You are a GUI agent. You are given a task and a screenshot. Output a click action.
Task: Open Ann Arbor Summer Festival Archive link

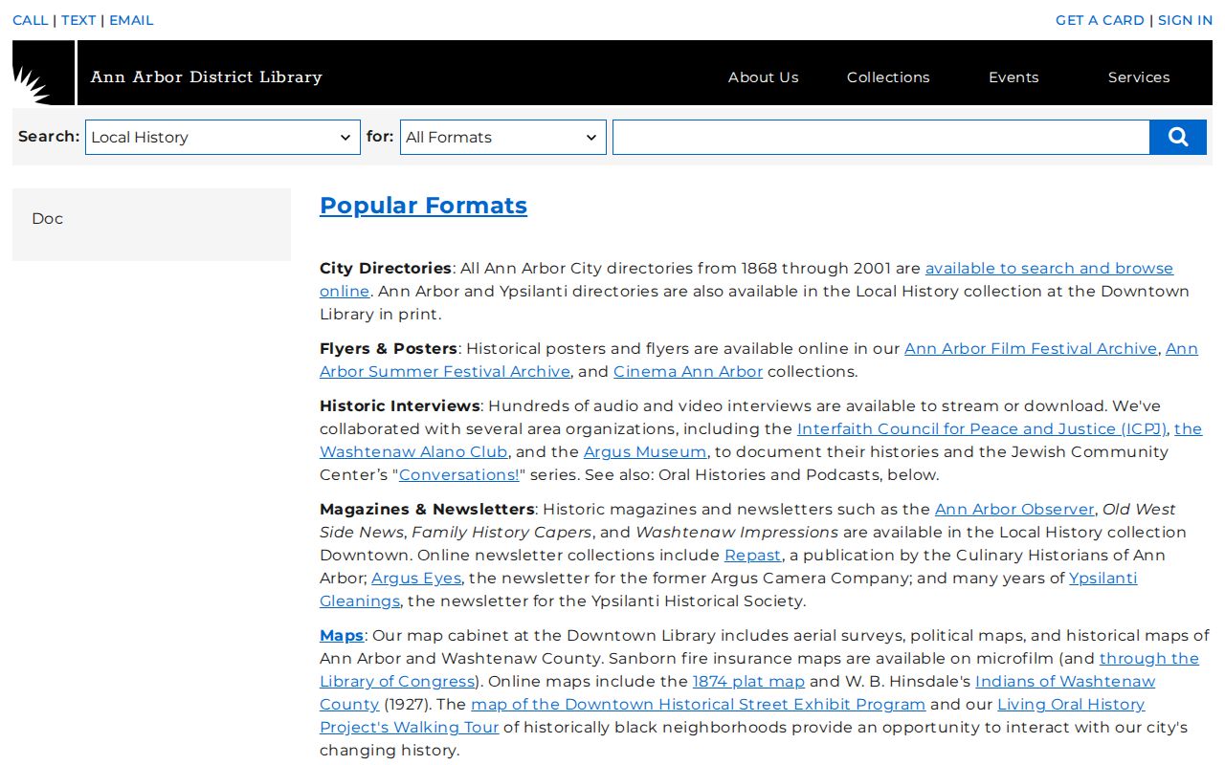coord(445,372)
